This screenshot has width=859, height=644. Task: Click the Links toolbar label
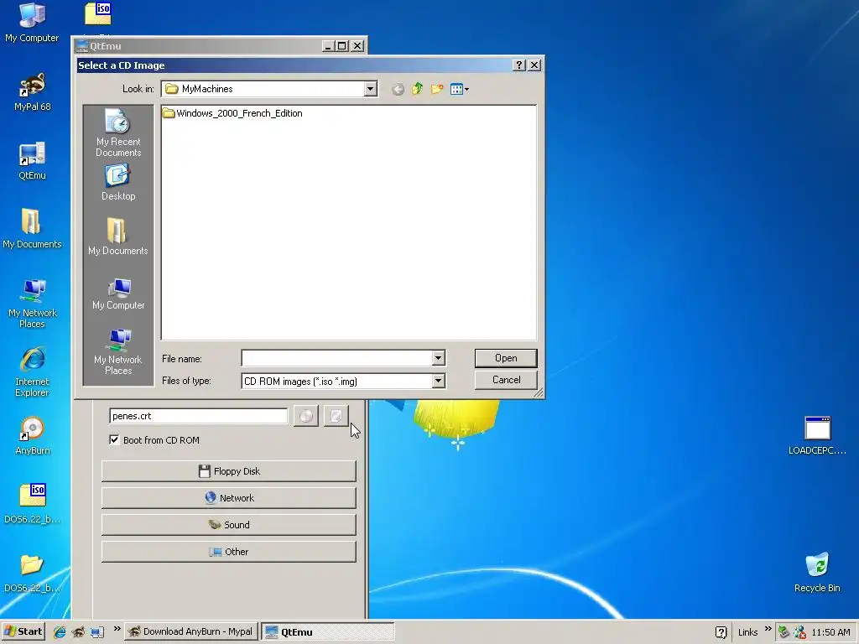pyautogui.click(x=747, y=632)
